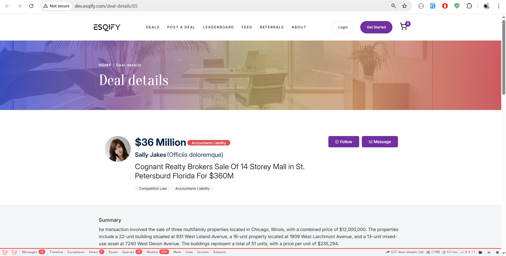Select the Competition Law tag
This screenshot has width=506, height=256.
click(x=153, y=188)
